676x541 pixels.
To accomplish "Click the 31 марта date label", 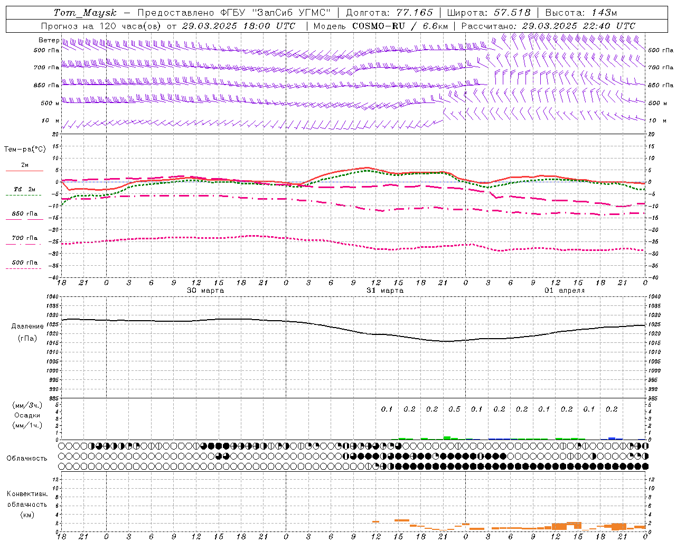I will pos(385,291).
